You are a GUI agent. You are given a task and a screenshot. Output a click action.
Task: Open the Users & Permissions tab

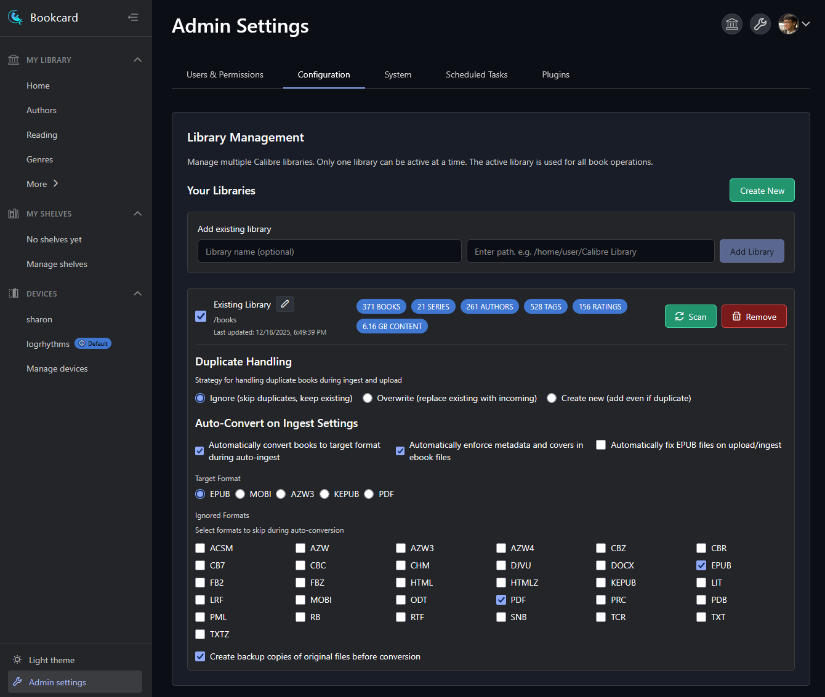point(225,74)
